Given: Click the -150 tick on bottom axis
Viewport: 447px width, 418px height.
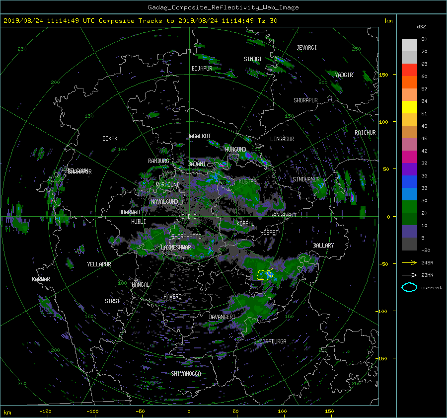Looking at the screenshot, I should [45, 411].
